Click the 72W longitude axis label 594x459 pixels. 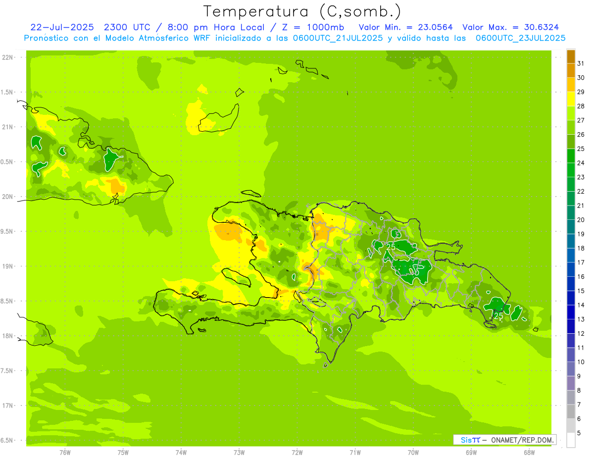(297, 452)
